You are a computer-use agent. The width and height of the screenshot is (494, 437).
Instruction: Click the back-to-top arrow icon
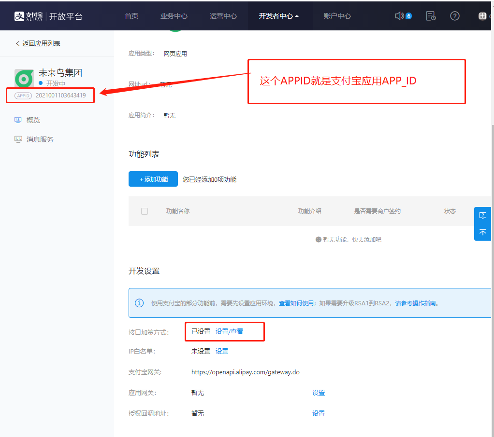click(x=482, y=232)
